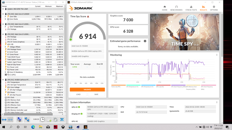This screenshot has height=130, width=232.
Task: Click CPU score value 6 328
Action: coord(128,31)
